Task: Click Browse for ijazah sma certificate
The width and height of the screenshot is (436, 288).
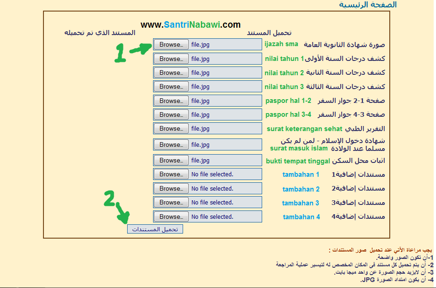Action: (x=171, y=44)
